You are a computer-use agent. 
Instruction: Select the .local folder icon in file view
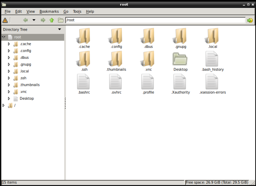(212, 36)
